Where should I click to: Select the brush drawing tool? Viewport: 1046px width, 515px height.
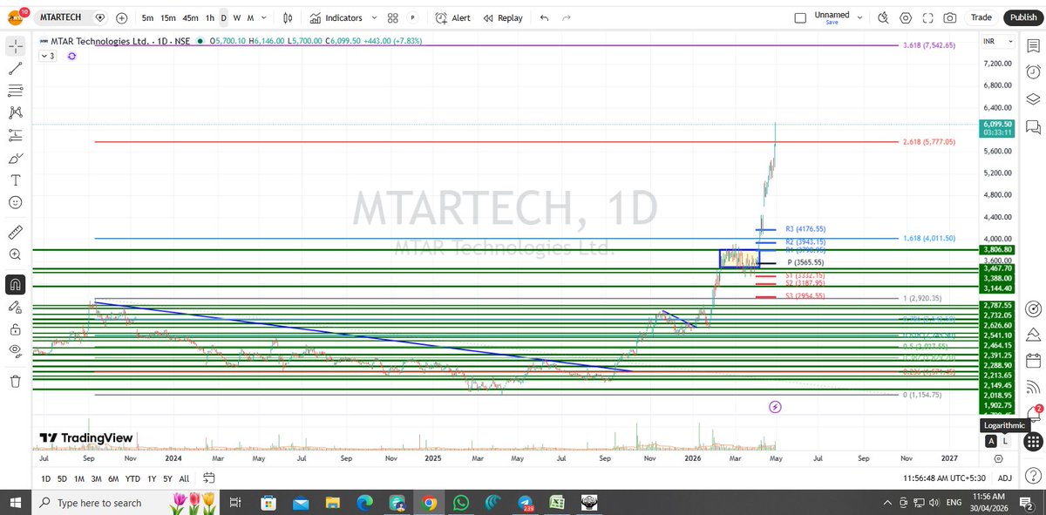click(15, 158)
